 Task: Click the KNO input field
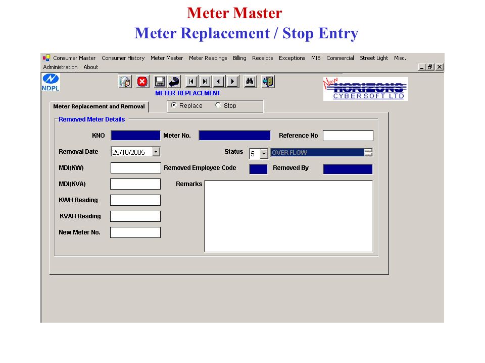point(135,135)
